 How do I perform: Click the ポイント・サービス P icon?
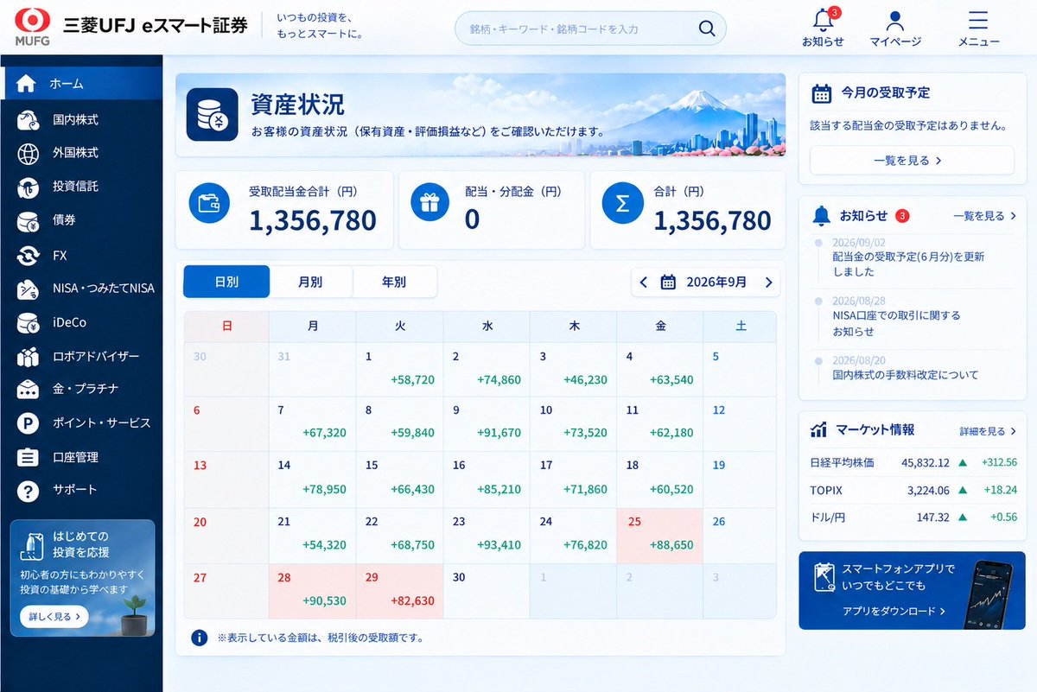(x=28, y=423)
